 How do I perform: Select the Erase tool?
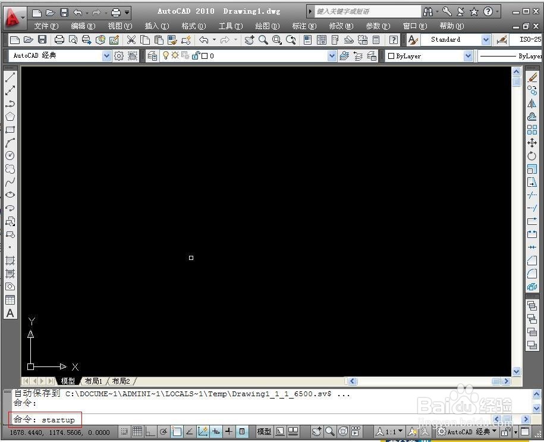coord(532,77)
